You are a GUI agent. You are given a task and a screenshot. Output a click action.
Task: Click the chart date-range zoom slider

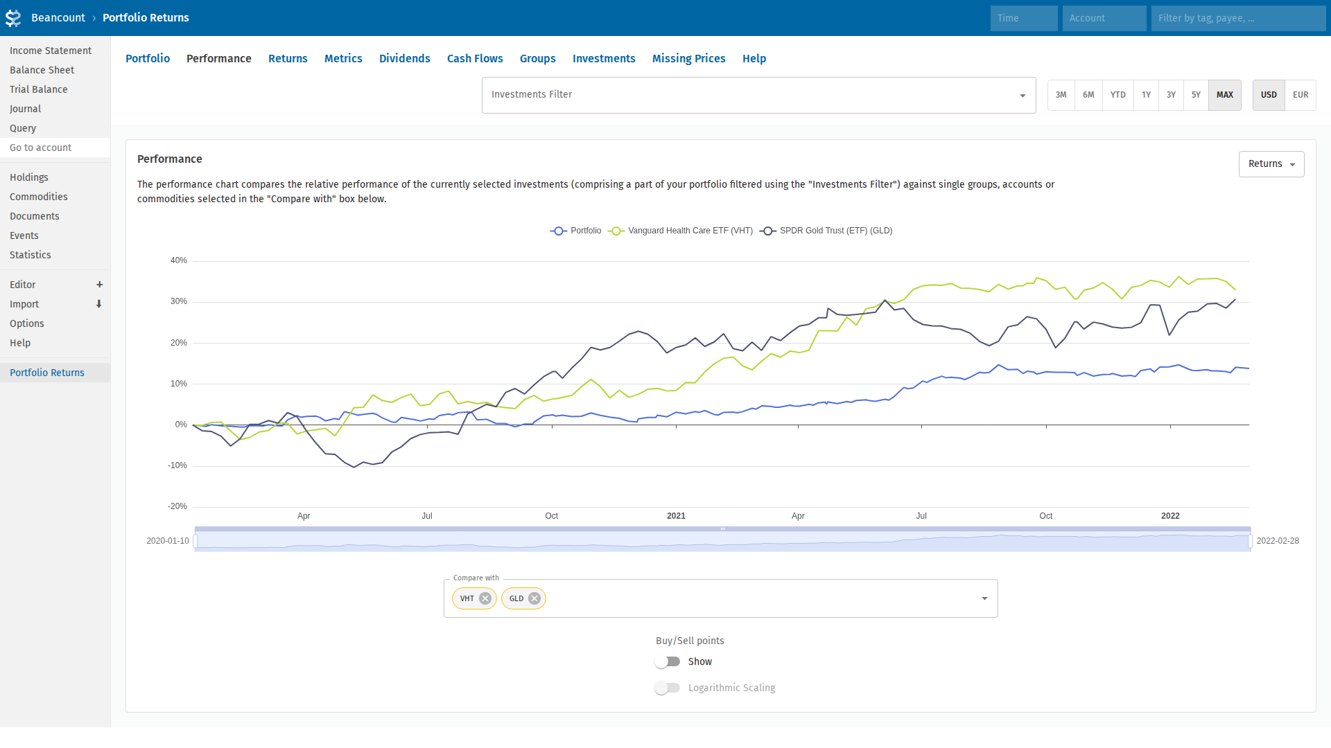(722, 540)
